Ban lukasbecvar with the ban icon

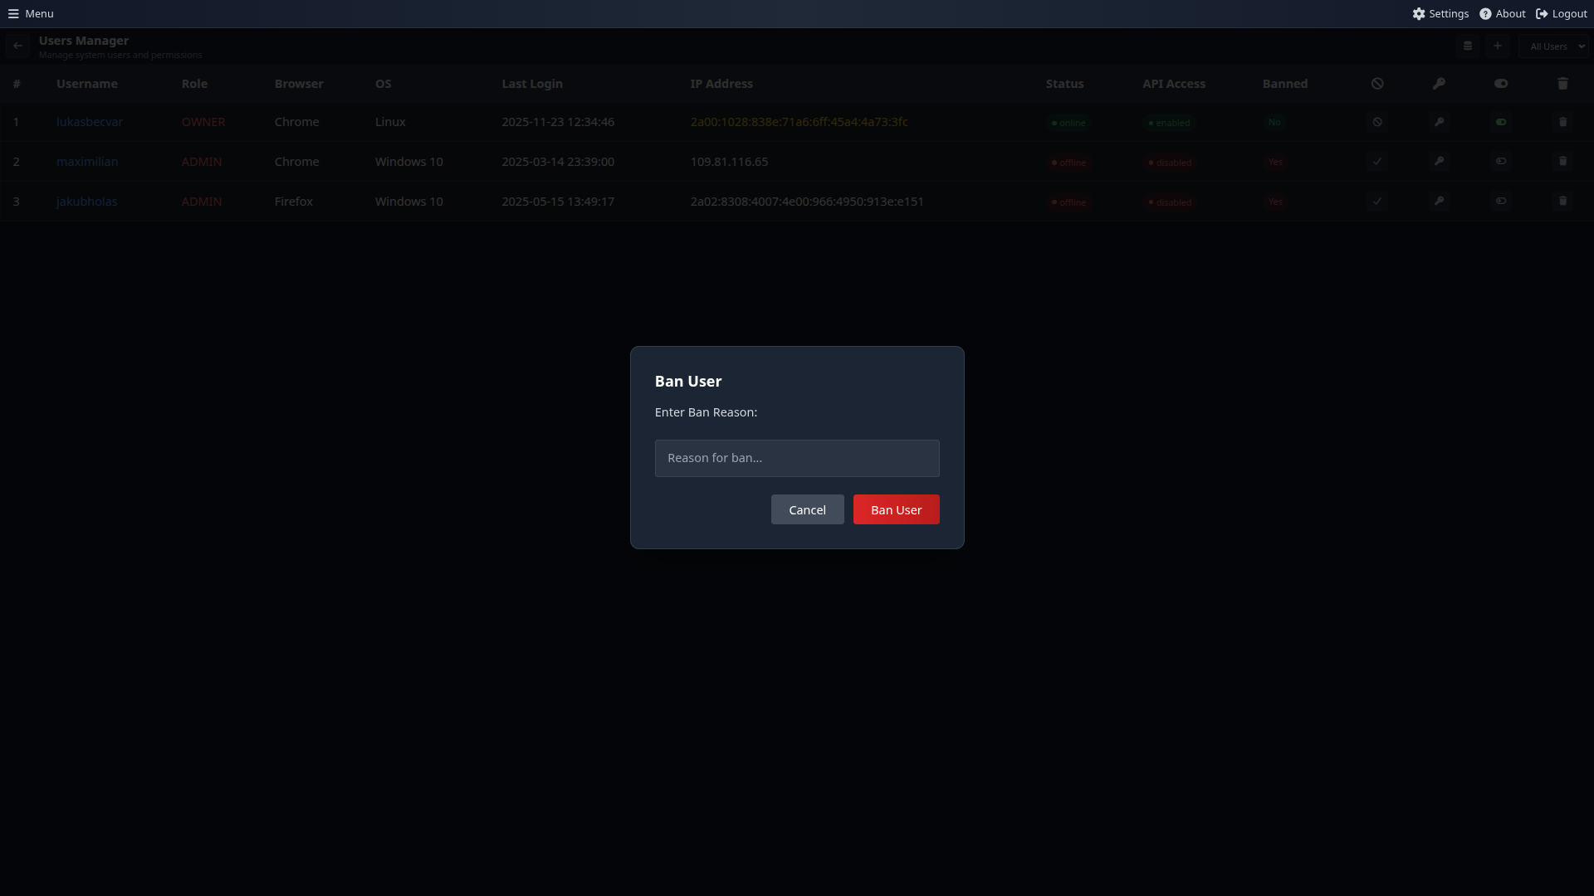tap(1377, 121)
